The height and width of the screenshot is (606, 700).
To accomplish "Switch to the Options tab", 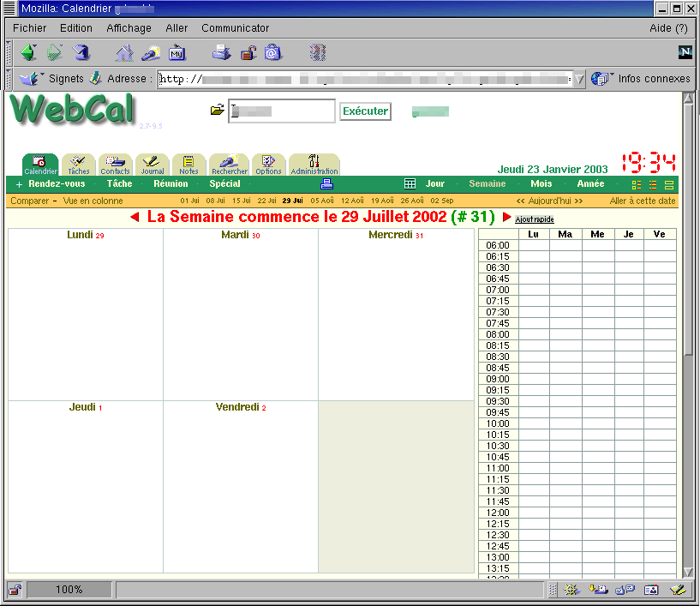I will click(268, 165).
